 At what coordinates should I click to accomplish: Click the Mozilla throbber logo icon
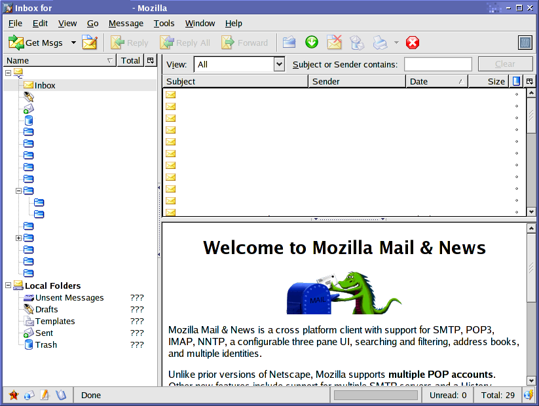[525, 43]
